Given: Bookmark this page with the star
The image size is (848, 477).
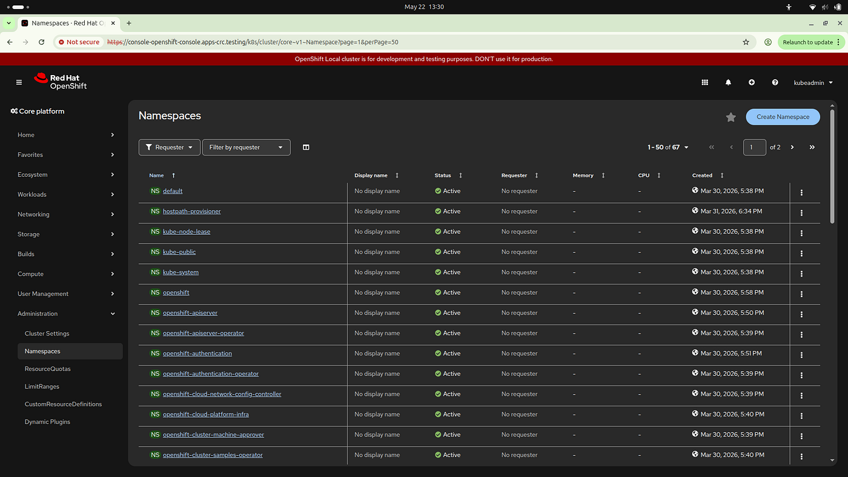Looking at the screenshot, I should point(746,42).
